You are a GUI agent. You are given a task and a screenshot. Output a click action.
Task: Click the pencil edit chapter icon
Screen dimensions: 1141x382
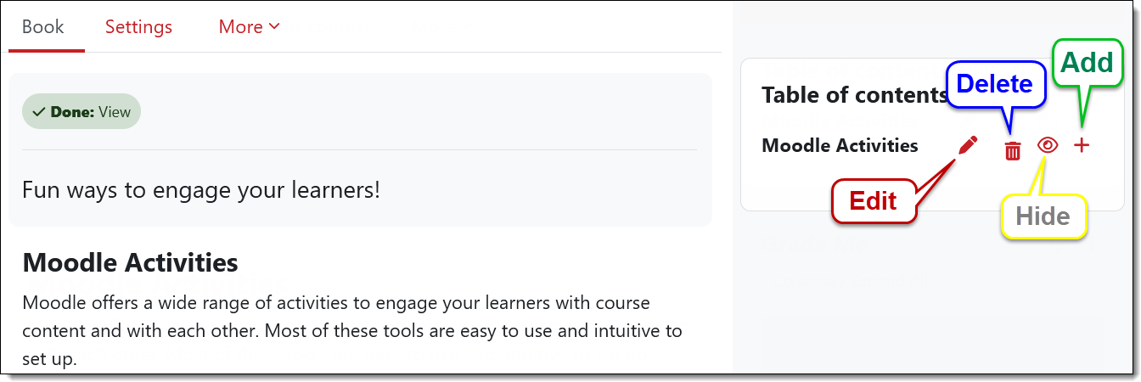(x=967, y=146)
